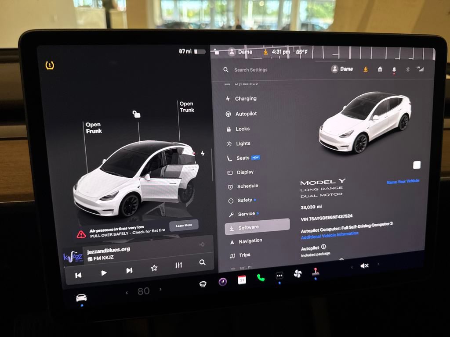
Task: Open the arcade joystick app
Action: tap(316, 272)
